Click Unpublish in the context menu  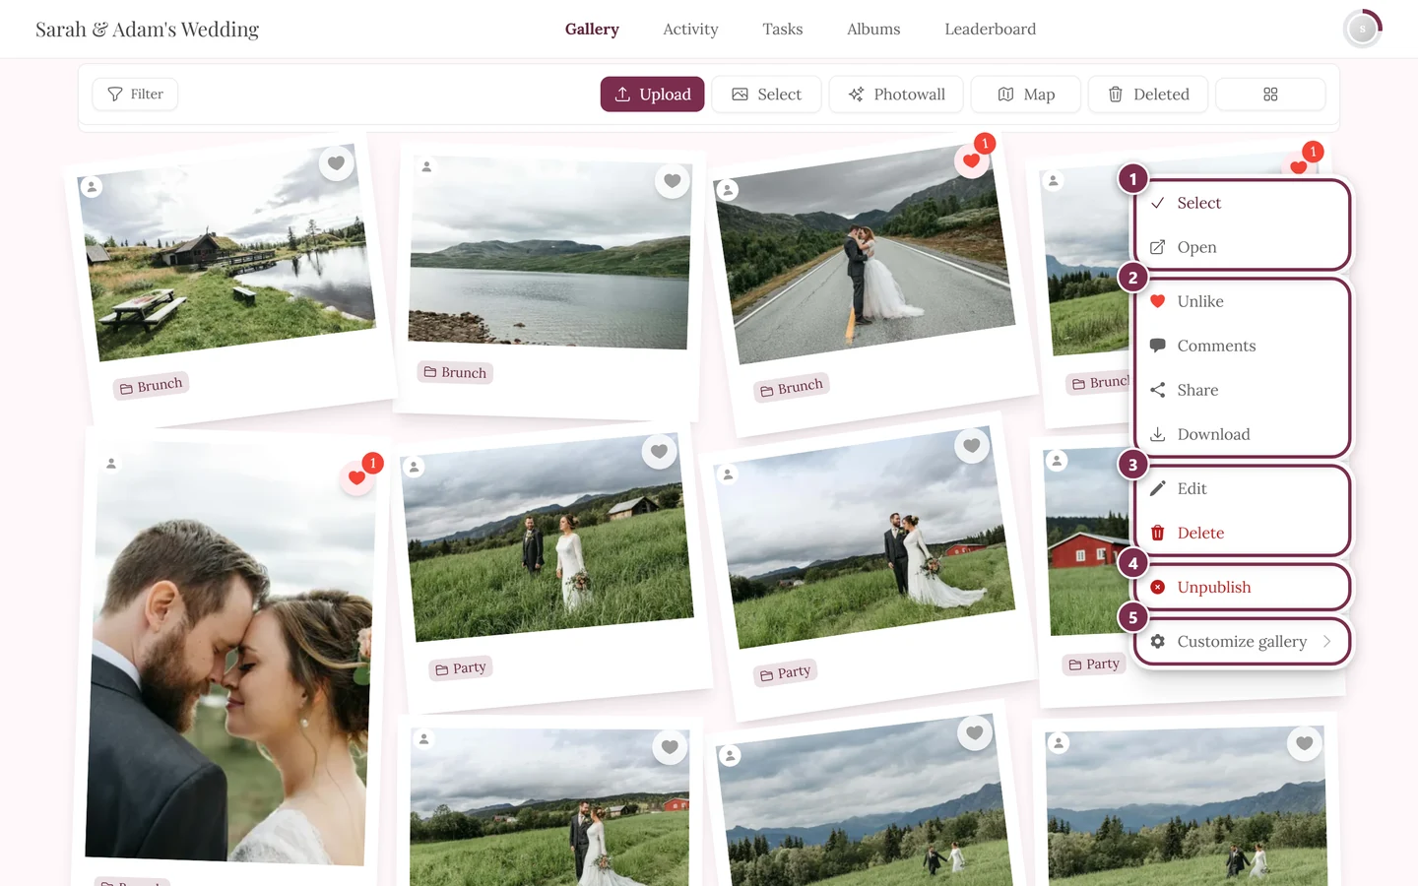pos(1241,587)
